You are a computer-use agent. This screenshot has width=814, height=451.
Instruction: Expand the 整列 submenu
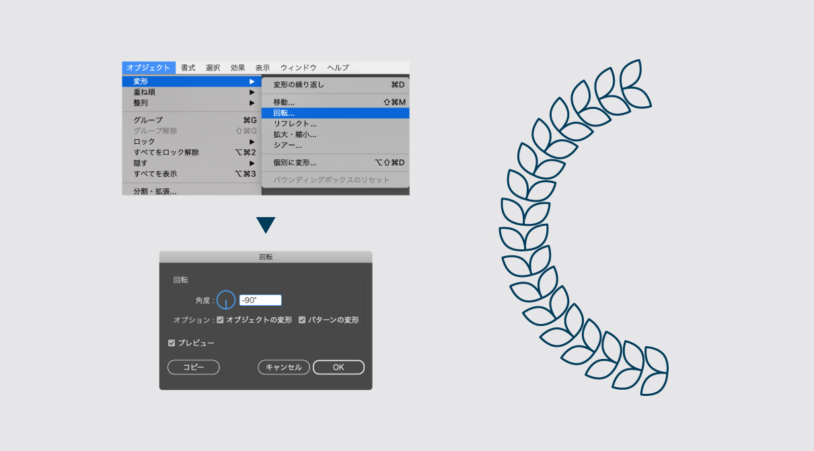click(192, 103)
